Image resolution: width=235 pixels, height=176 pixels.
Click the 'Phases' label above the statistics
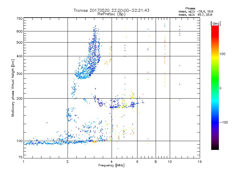(x=190, y=9)
